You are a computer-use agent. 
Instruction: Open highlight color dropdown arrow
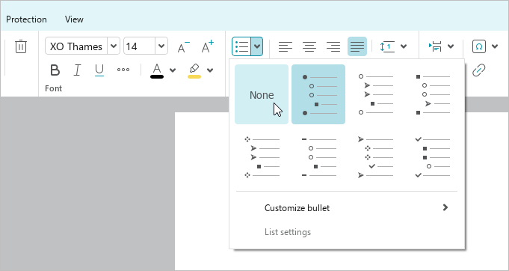pyautogui.click(x=210, y=70)
